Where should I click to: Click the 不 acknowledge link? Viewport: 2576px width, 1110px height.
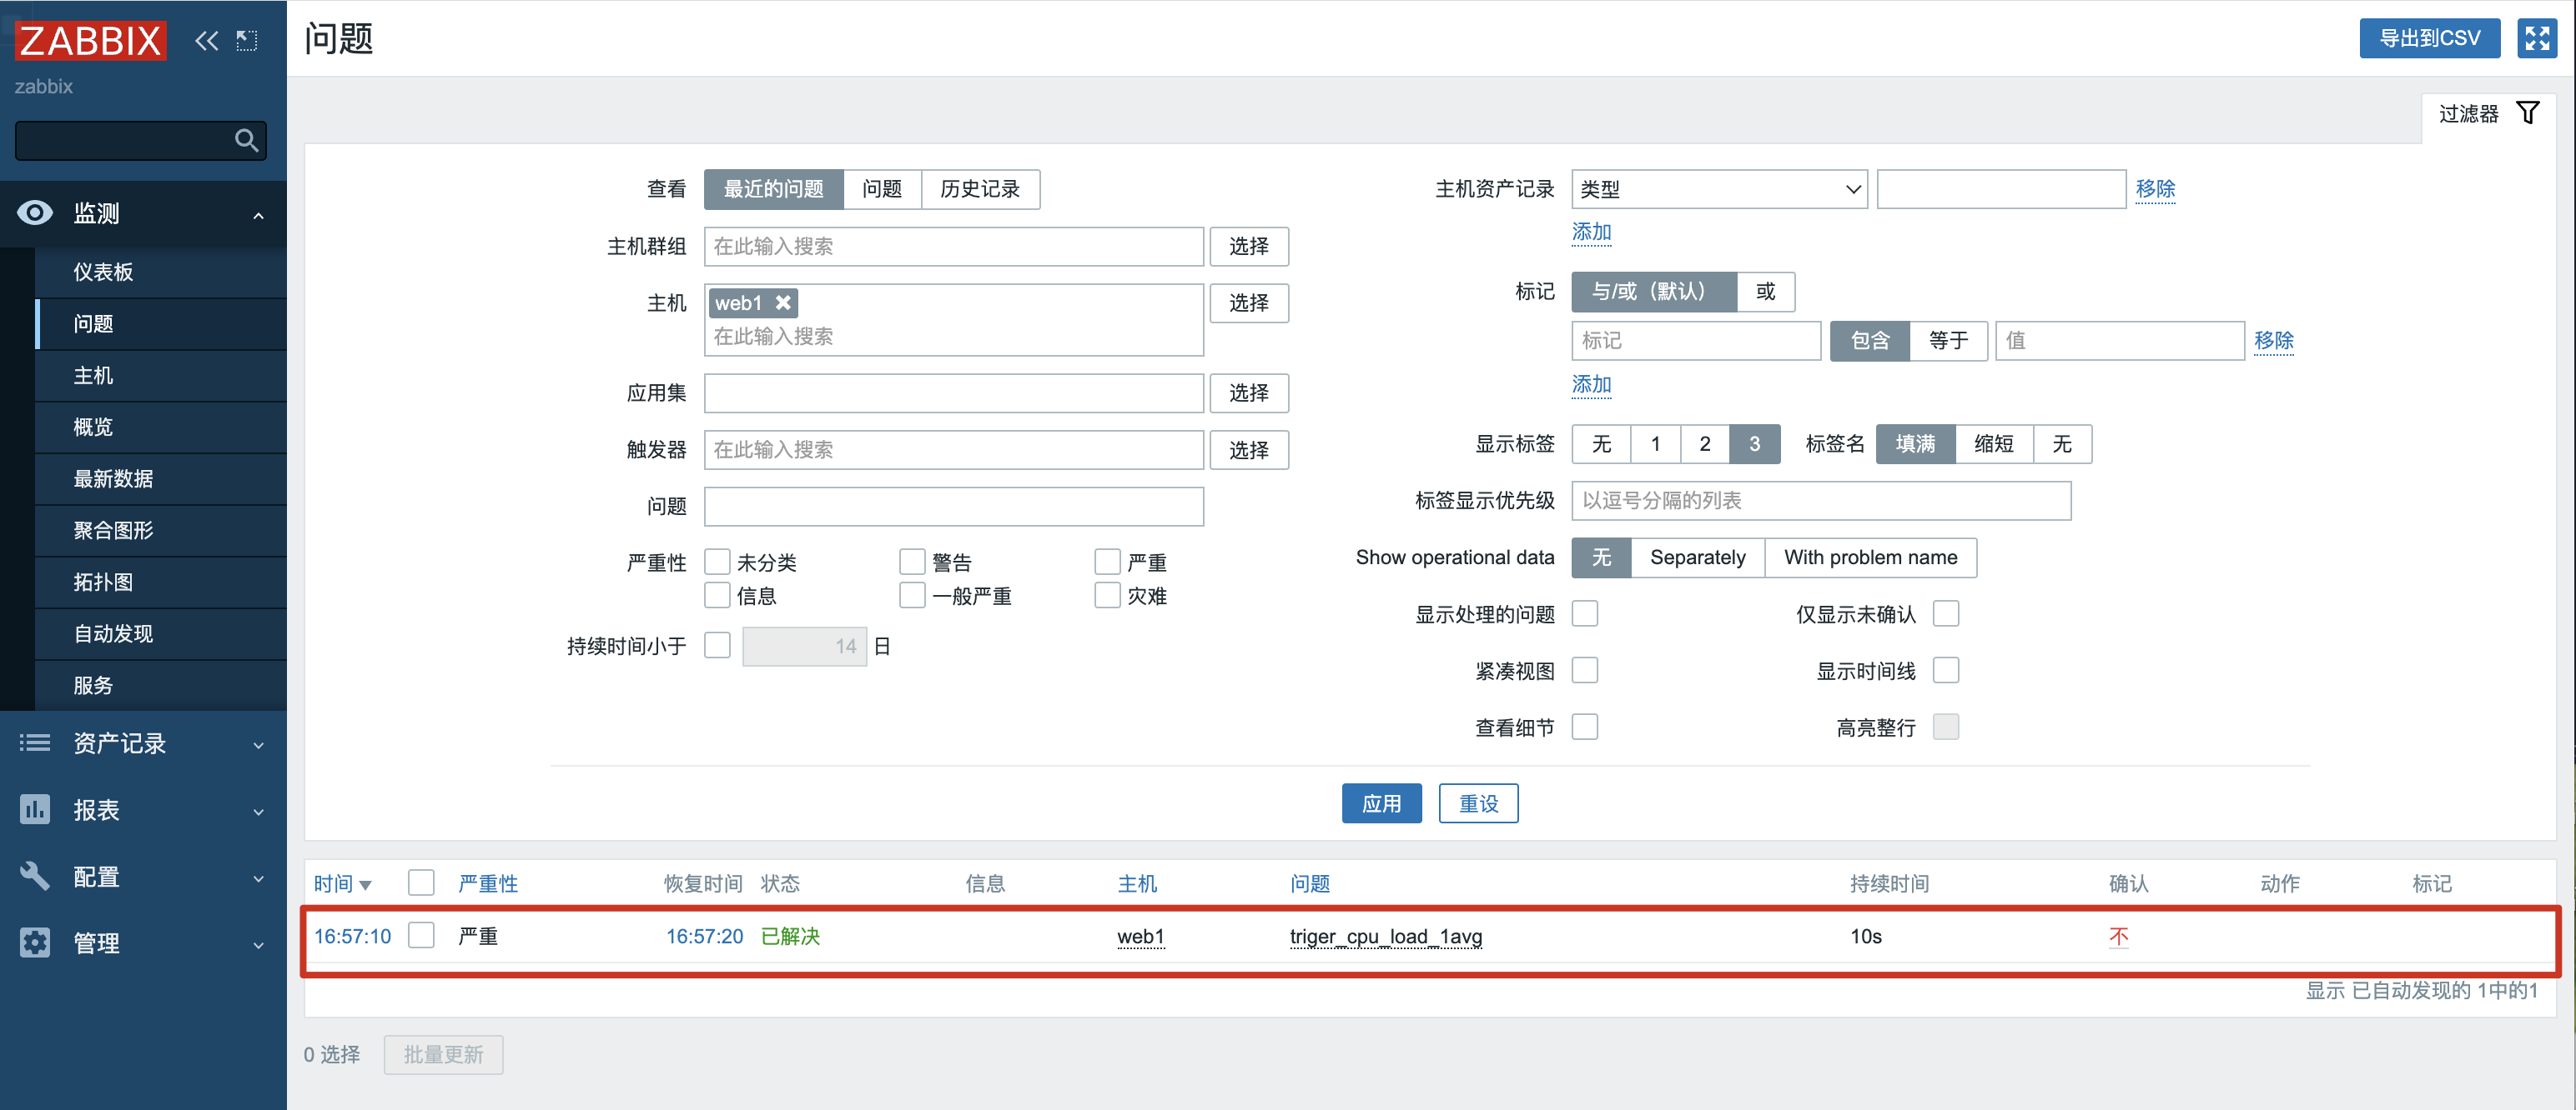click(x=2118, y=936)
